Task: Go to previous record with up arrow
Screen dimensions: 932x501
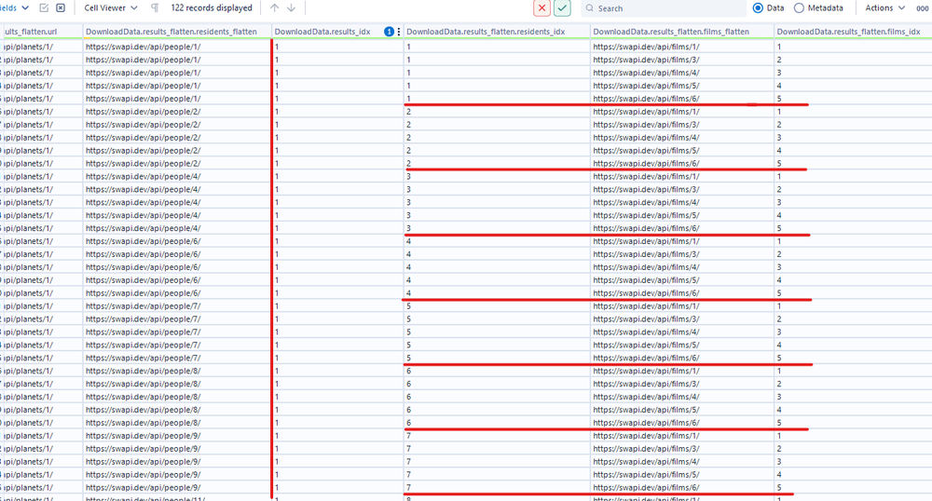Action: pos(274,8)
